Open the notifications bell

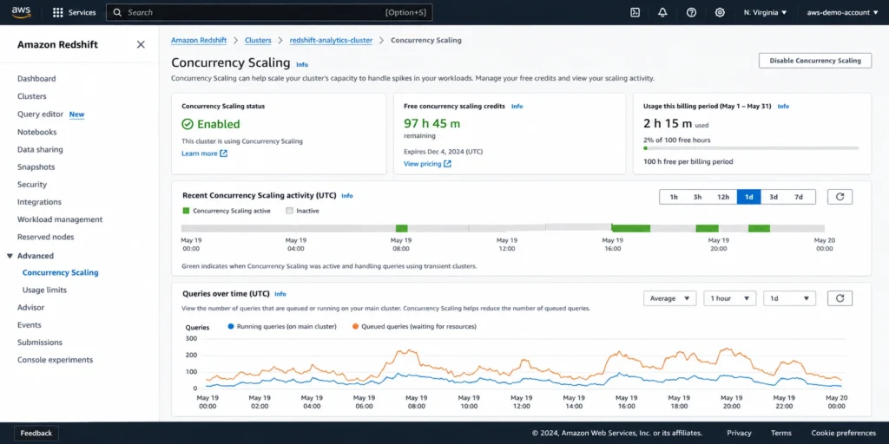point(662,12)
